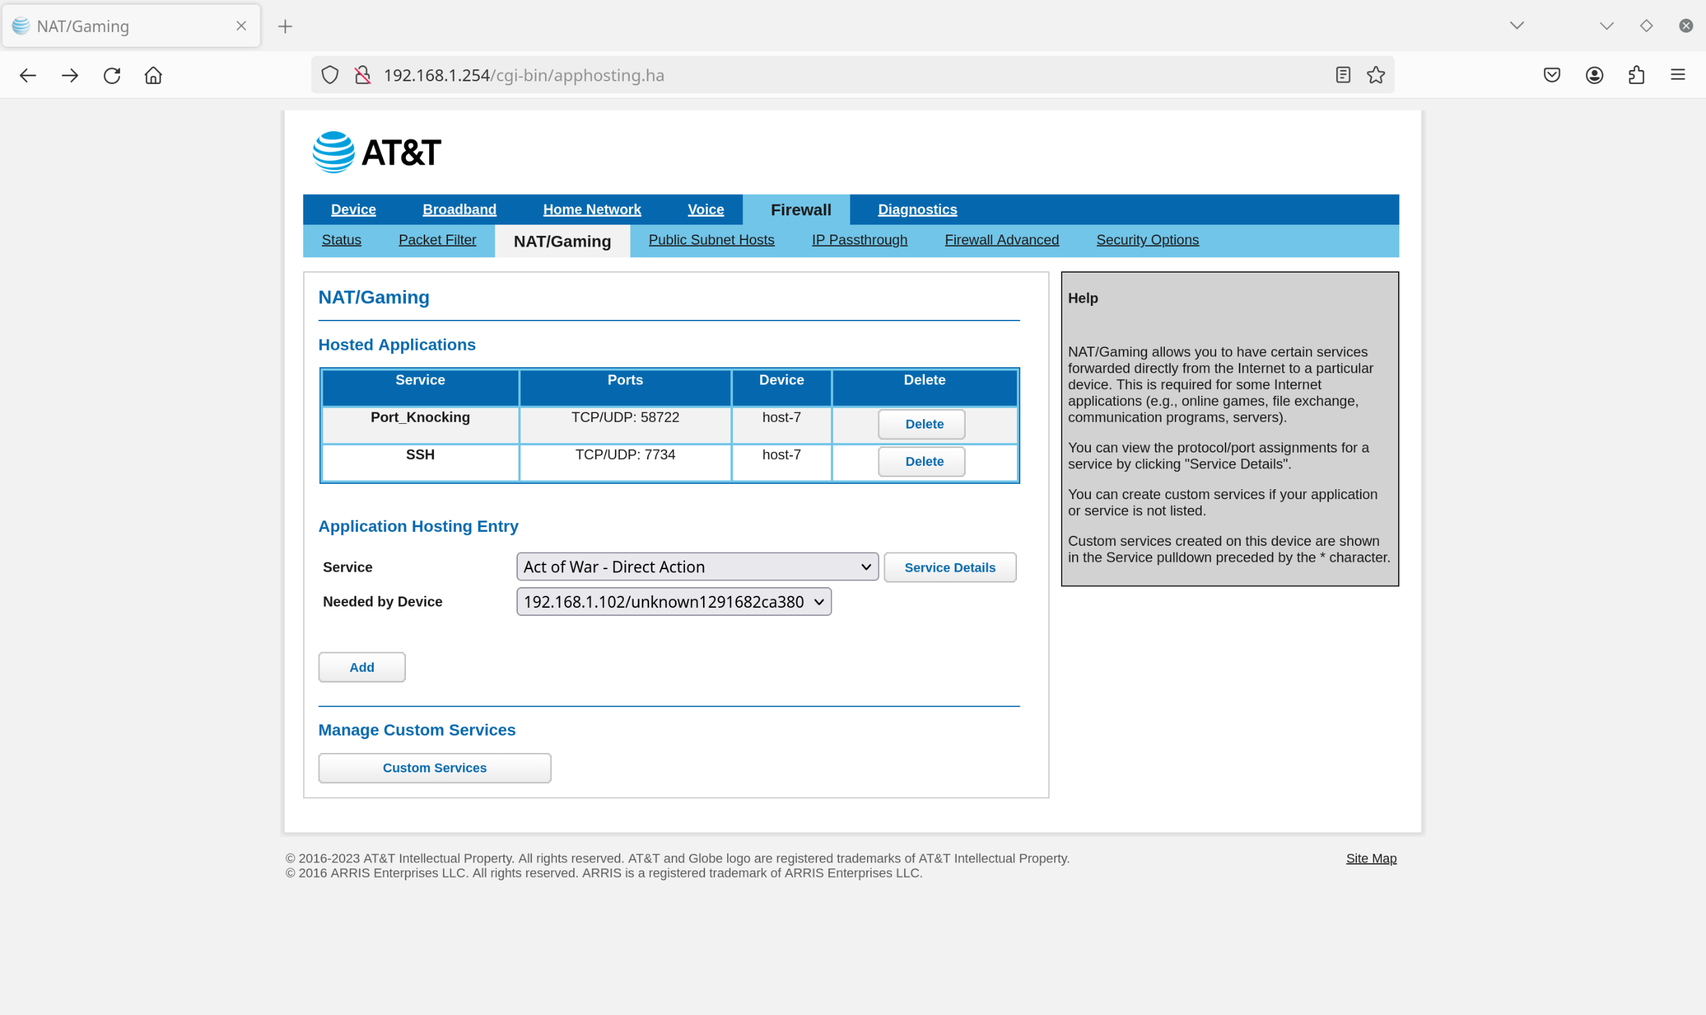Open Public Subnet Hosts sub-tab
The width and height of the screenshot is (1706, 1015).
[x=711, y=240]
